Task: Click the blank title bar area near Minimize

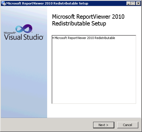Action: coord(107,3)
